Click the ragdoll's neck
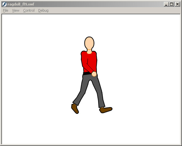Screen dimensions: 182x146 pos(89,51)
